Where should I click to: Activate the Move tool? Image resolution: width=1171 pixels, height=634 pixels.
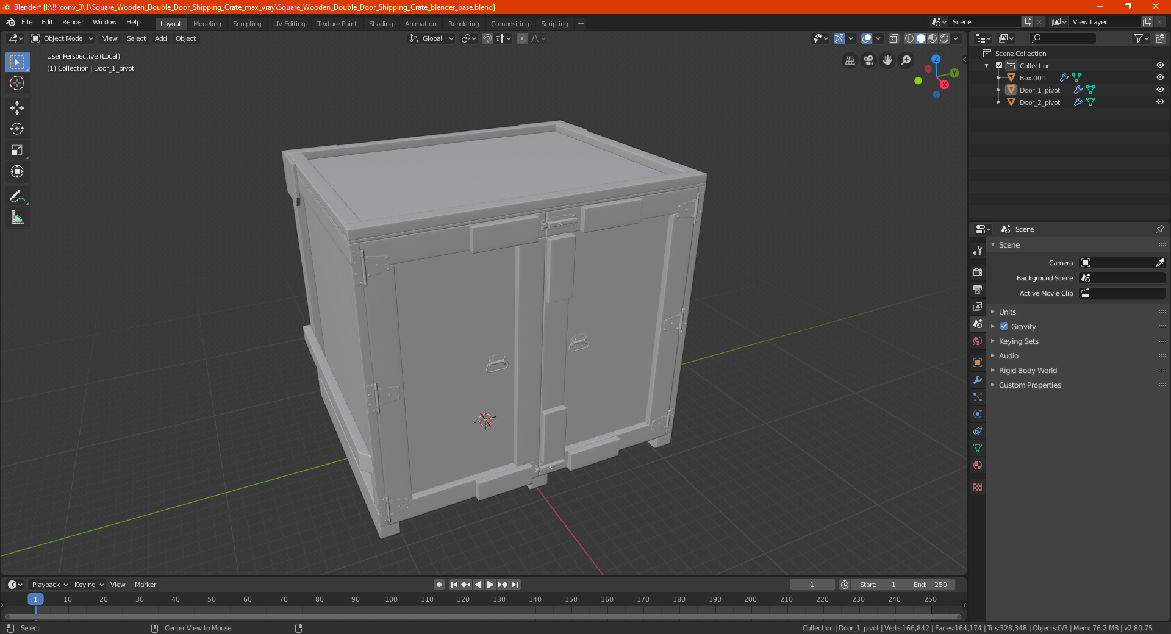click(x=17, y=108)
